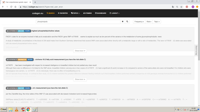Image resolution: width=200 pixels, height=112 pixels.
Task: Open a new browser tab
Action: pyautogui.click(x=35, y=2)
